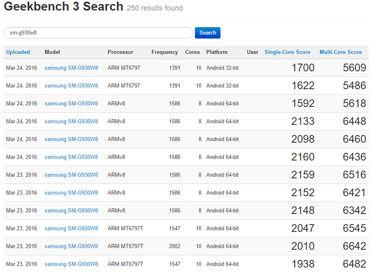Click the Frequency column header
This screenshot has width=374, height=272.
[x=165, y=52]
